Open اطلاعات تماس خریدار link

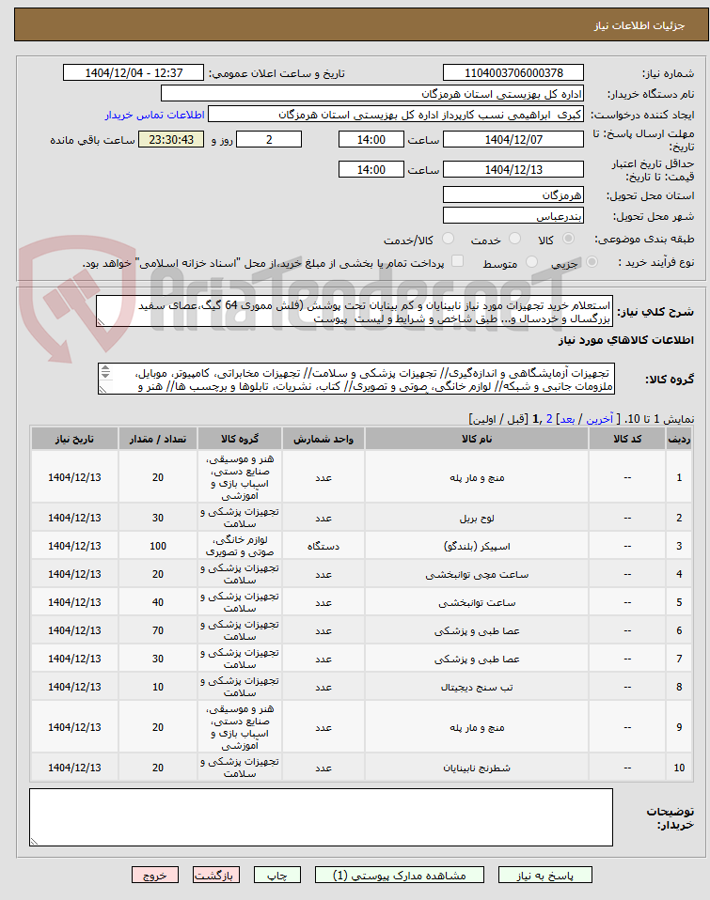pyautogui.click(x=154, y=115)
